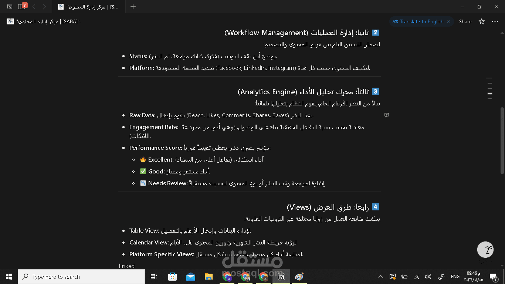Click the Table View: bullet label
This screenshot has width=505, height=284.
click(x=144, y=231)
